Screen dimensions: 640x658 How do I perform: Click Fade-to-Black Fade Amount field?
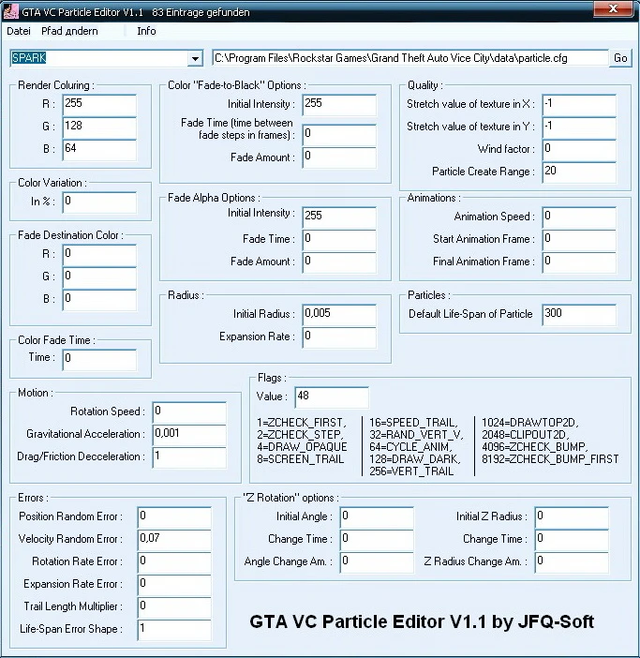[339, 157]
